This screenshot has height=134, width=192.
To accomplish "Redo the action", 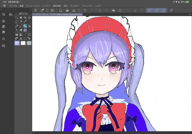I will pos(92,10).
